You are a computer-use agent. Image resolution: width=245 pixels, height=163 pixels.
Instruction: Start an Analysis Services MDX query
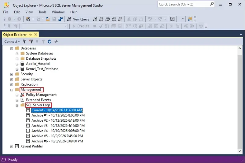click(x=101, y=19)
